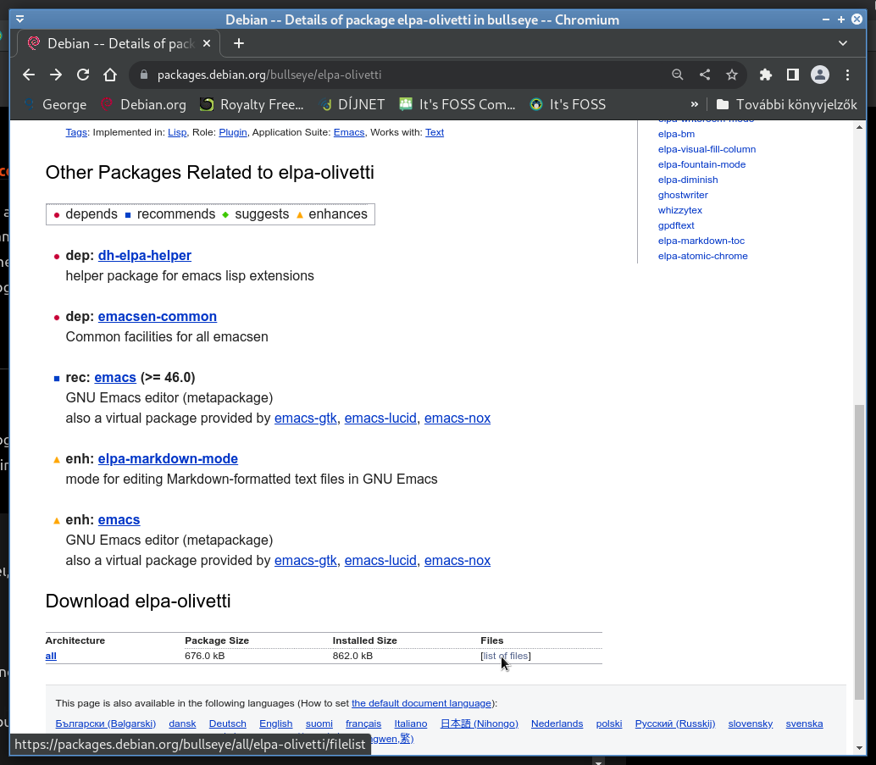Open elpa-bm in the similar packages list
The height and width of the screenshot is (765, 876).
(677, 134)
